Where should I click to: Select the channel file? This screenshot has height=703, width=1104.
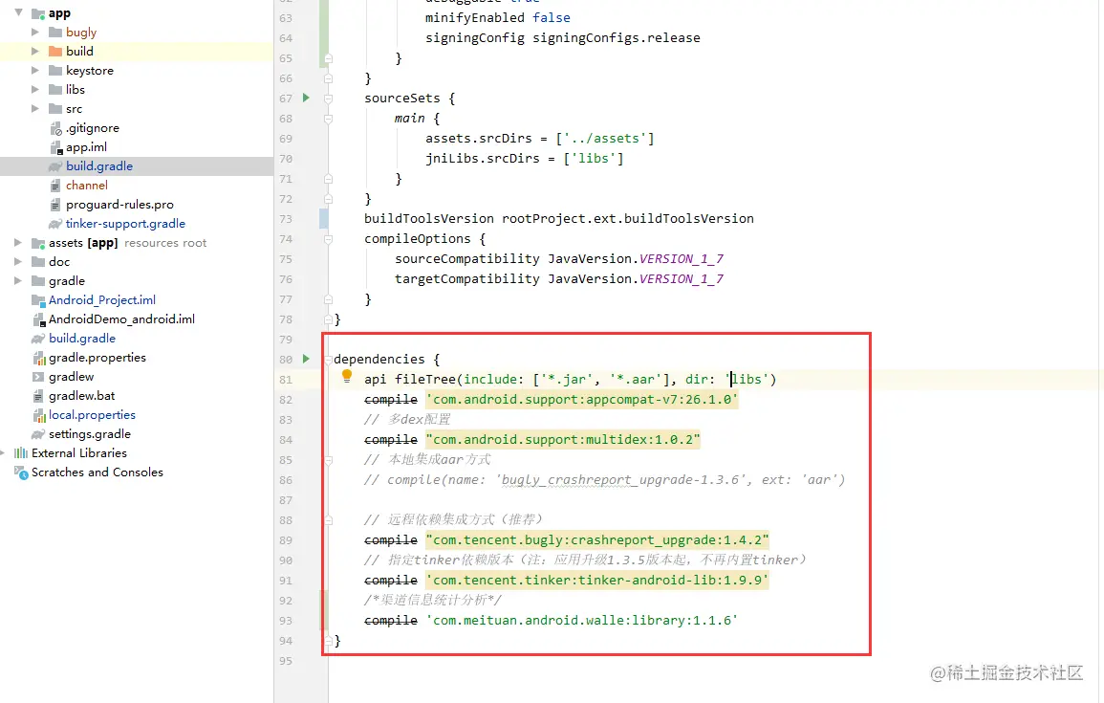[x=87, y=186]
